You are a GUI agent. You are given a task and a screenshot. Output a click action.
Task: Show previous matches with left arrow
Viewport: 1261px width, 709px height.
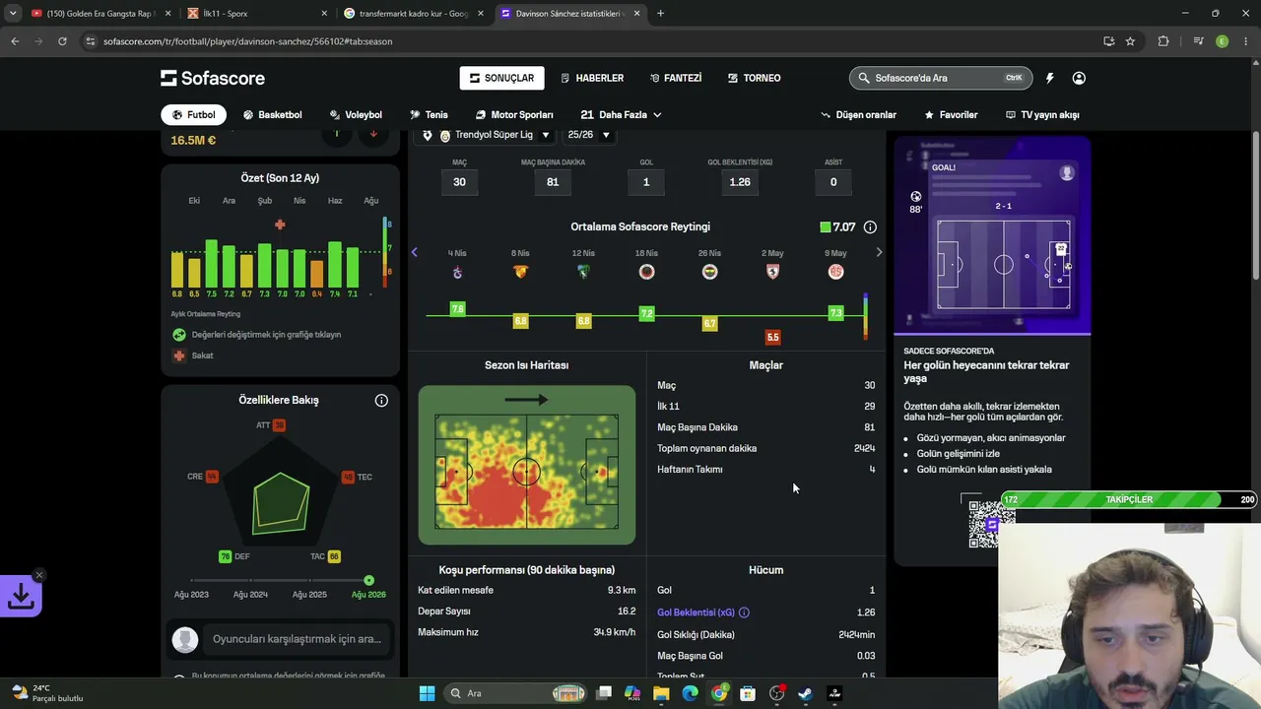[414, 253]
